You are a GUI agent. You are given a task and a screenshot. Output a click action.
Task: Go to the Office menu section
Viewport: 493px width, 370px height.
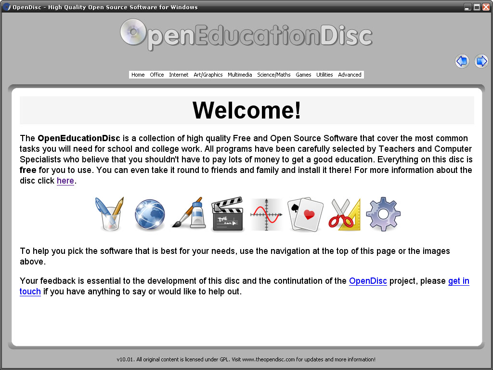(157, 75)
